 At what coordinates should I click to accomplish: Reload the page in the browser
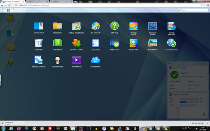9,5
